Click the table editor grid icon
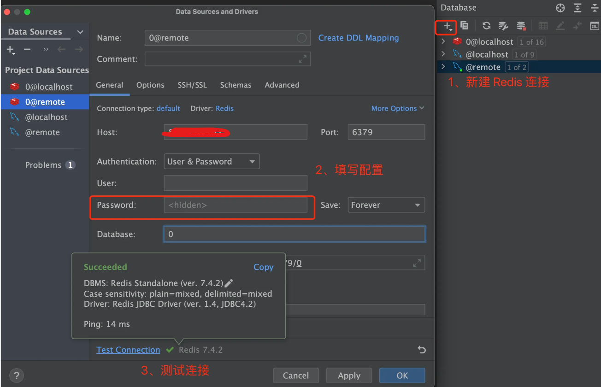The width and height of the screenshot is (601, 387). [543, 26]
